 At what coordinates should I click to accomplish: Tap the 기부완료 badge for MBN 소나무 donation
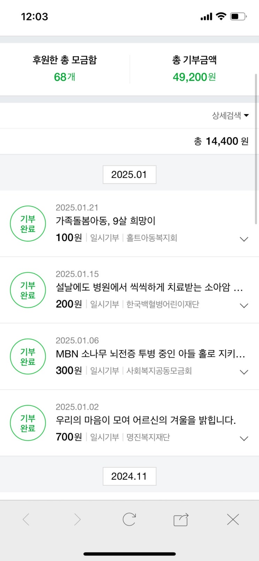coord(28,357)
